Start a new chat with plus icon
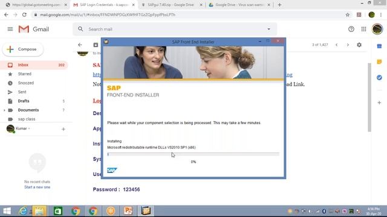Viewport: 387px width, 217px height. click(63, 129)
